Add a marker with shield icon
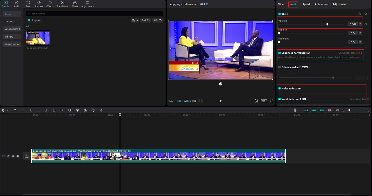 [x=62, y=110]
